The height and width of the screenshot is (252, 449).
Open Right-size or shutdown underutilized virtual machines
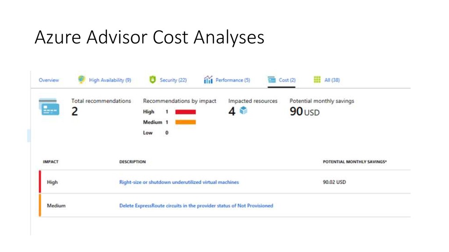coord(179,182)
